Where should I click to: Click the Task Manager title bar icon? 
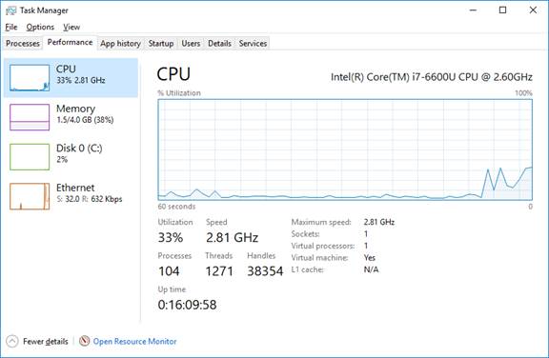point(10,10)
